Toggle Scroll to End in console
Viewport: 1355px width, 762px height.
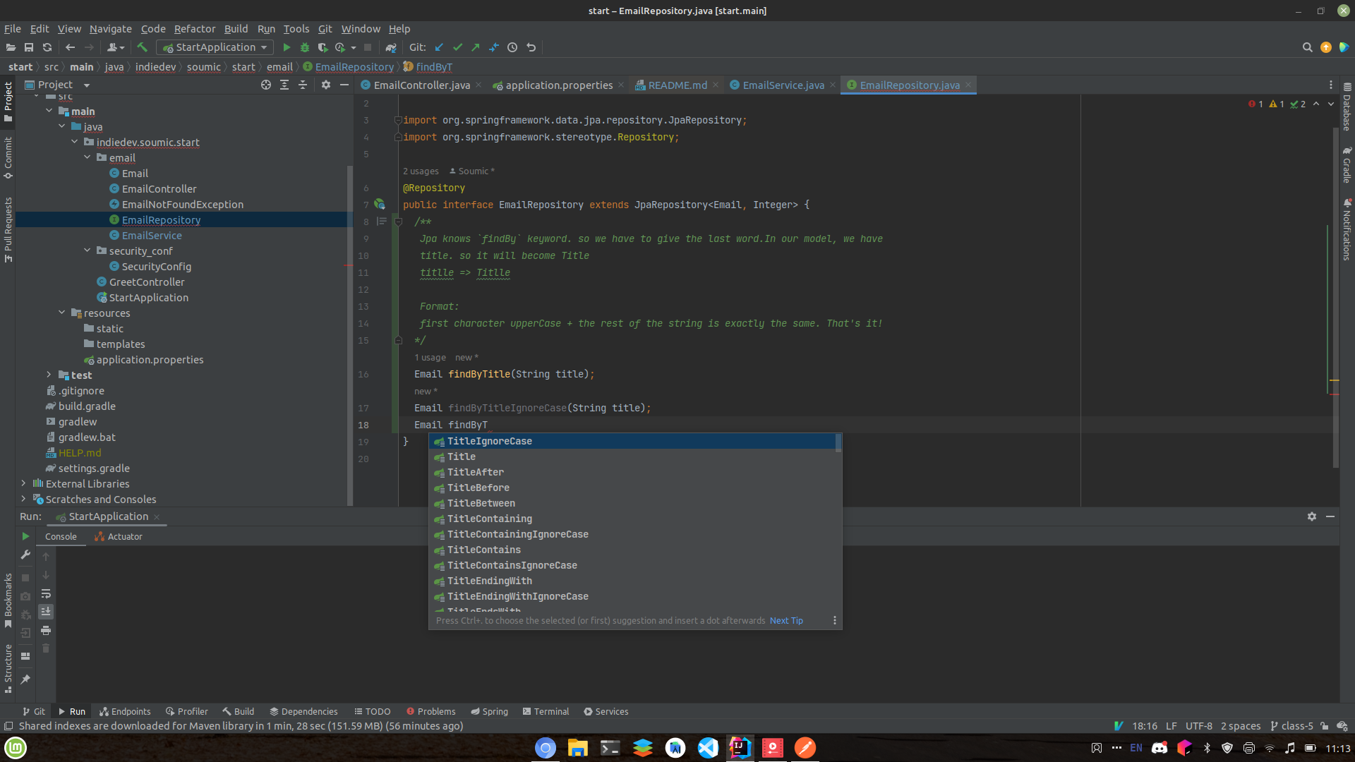(46, 612)
